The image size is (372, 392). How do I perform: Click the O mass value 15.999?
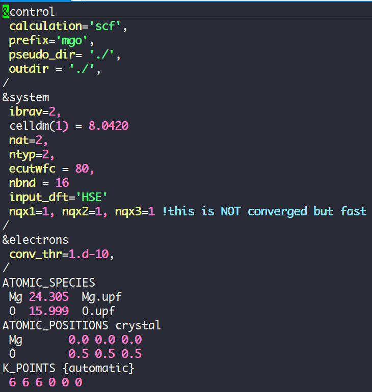(x=49, y=311)
